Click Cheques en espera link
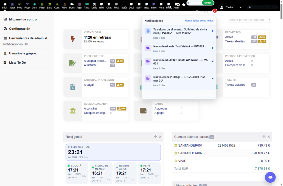Viewport: 283px width, 186px height. click(x=96, y=113)
